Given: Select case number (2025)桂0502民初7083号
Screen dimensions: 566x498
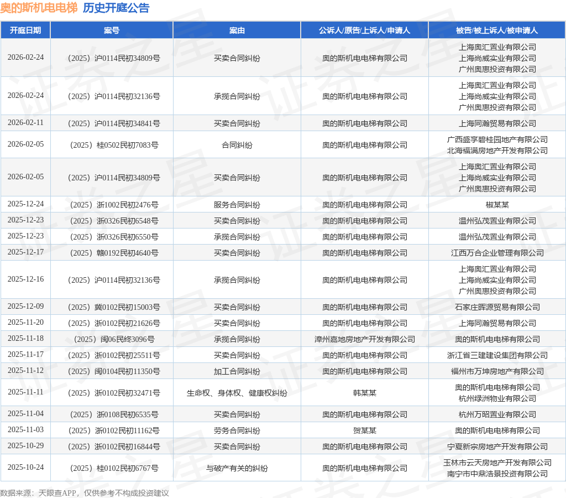Looking at the screenshot, I should (x=114, y=145).
